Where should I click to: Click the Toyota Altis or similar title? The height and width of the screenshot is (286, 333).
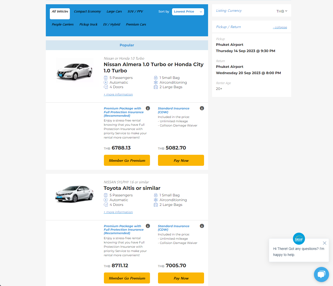pyautogui.click(x=132, y=188)
